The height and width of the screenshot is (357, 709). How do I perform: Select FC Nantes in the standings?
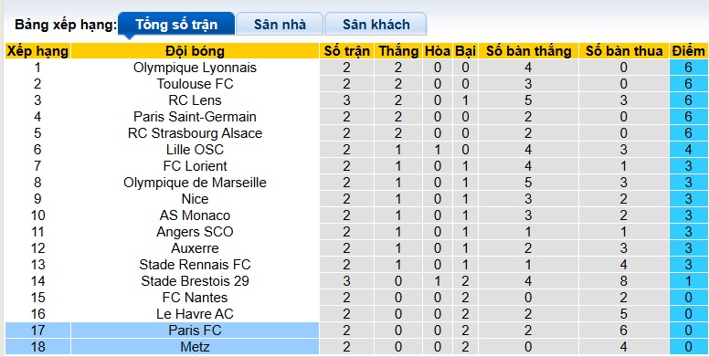click(195, 298)
